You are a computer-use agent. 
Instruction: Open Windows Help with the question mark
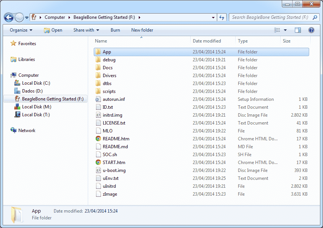(311, 30)
